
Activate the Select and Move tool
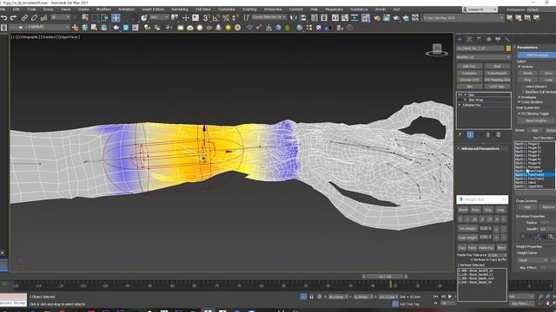(x=116, y=17)
